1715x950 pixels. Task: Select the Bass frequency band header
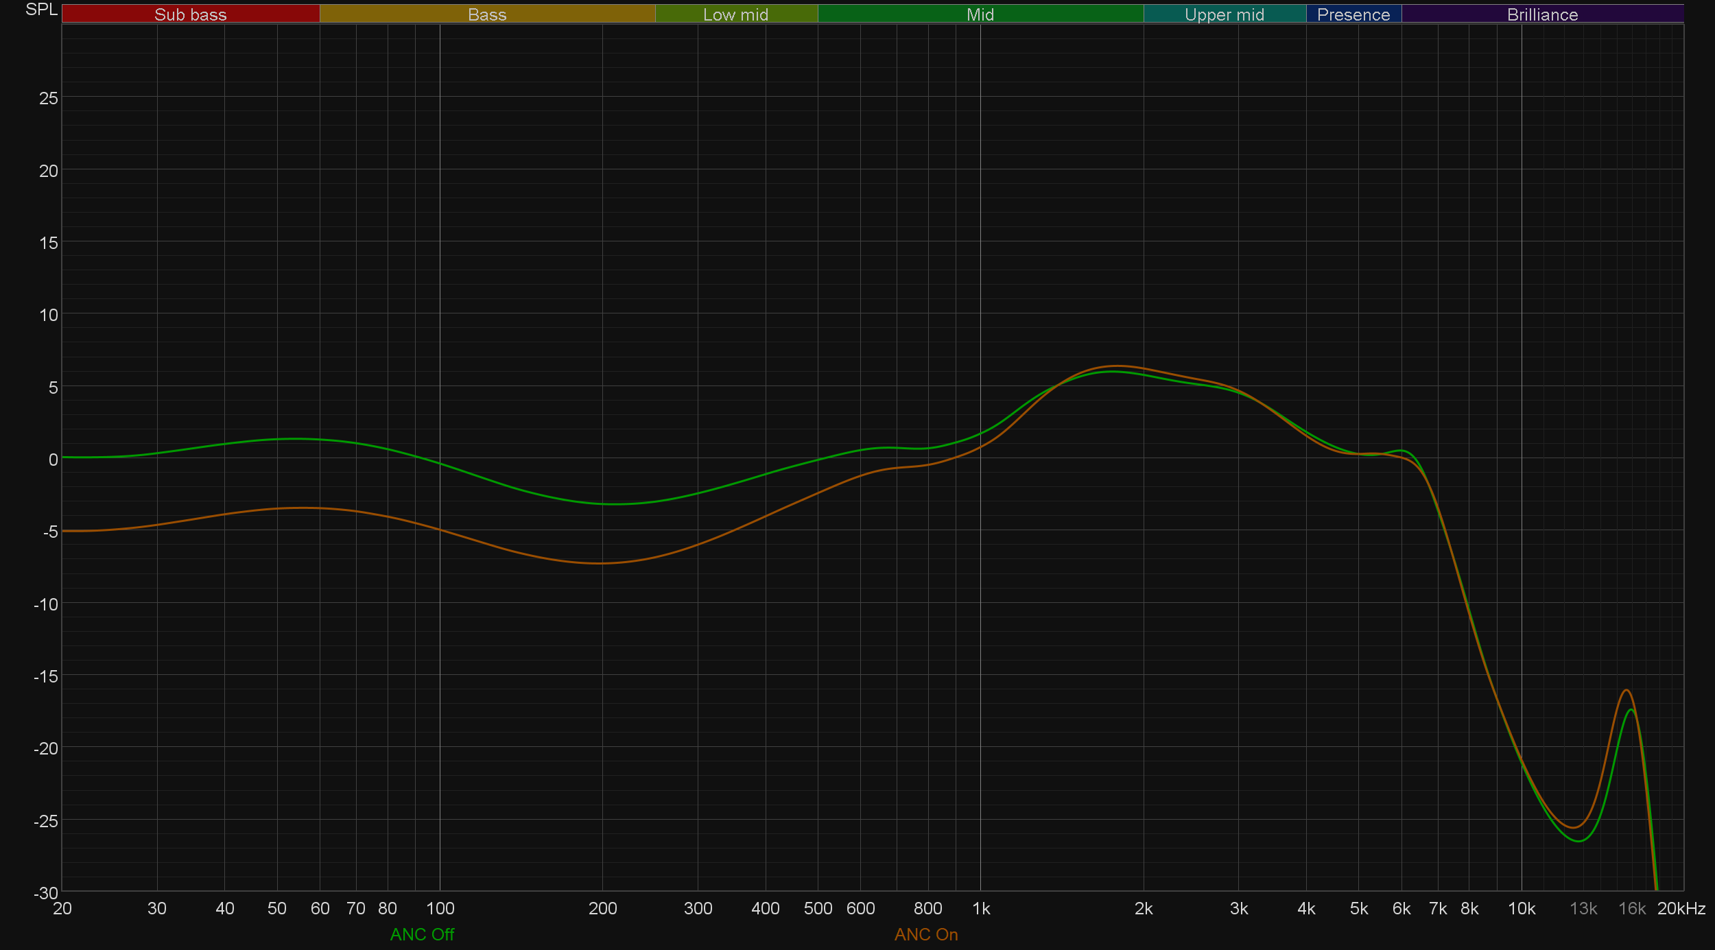pos(487,14)
